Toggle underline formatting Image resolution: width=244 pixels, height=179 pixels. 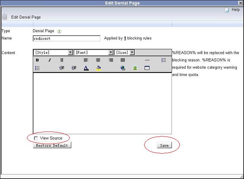tap(62, 60)
